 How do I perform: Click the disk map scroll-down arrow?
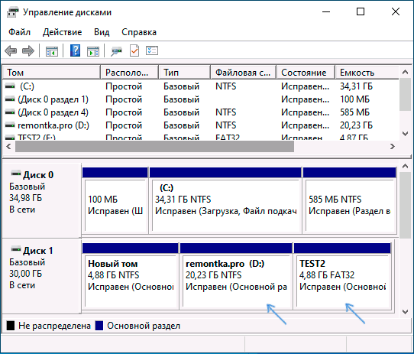point(406,312)
